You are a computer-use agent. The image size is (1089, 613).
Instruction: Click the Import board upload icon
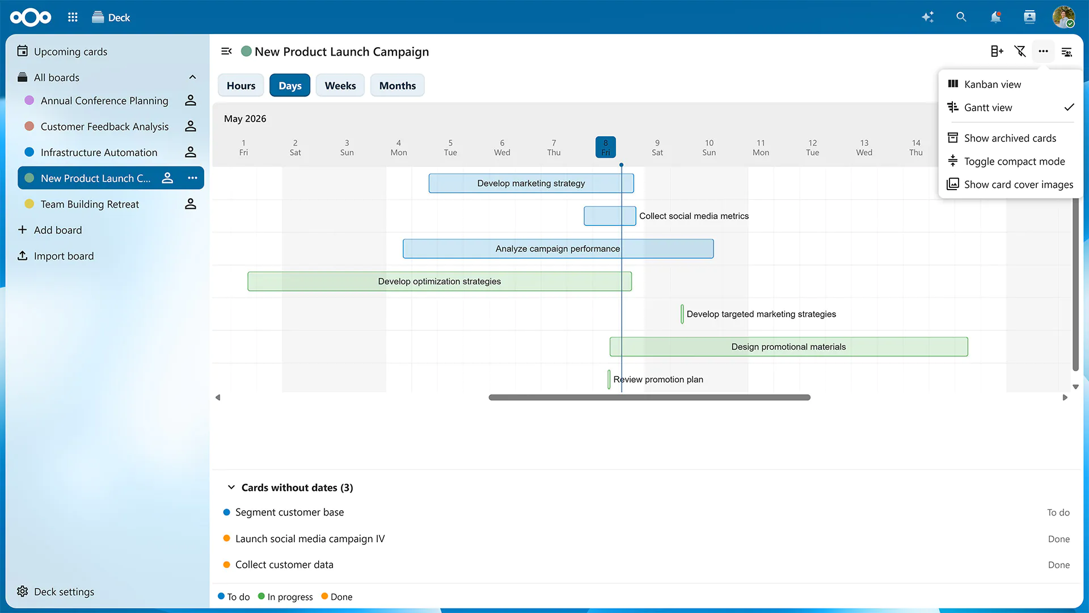pyautogui.click(x=23, y=255)
